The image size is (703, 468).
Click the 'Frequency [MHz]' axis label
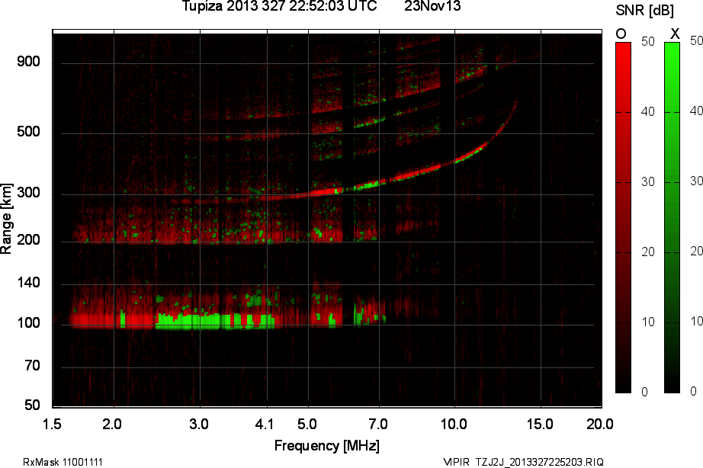326,445
